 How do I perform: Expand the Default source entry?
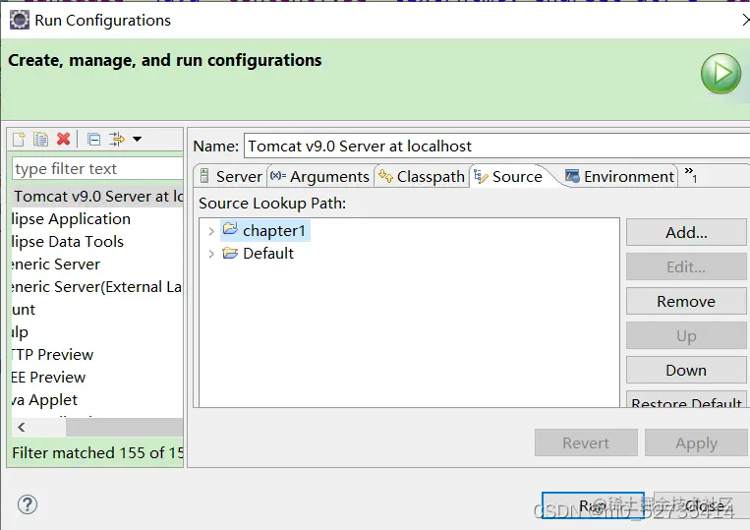point(211,254)
